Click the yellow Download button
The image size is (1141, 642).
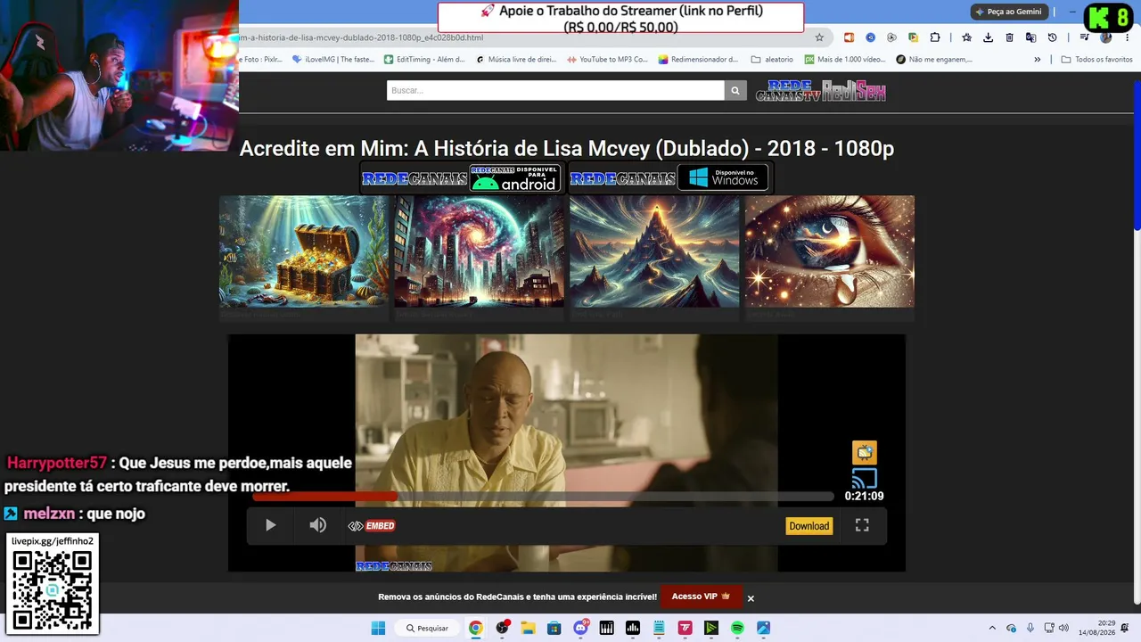click(809, 526)
